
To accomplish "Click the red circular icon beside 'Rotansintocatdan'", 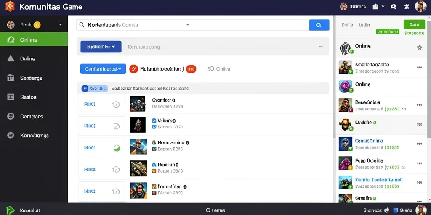I will tap(133, 69).
